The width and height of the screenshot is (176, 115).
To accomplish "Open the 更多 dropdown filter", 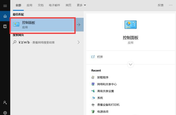I will [81, 5].
